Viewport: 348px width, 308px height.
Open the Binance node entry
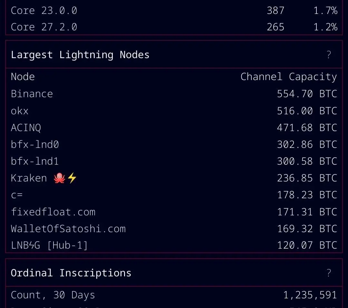pos(32,94)
